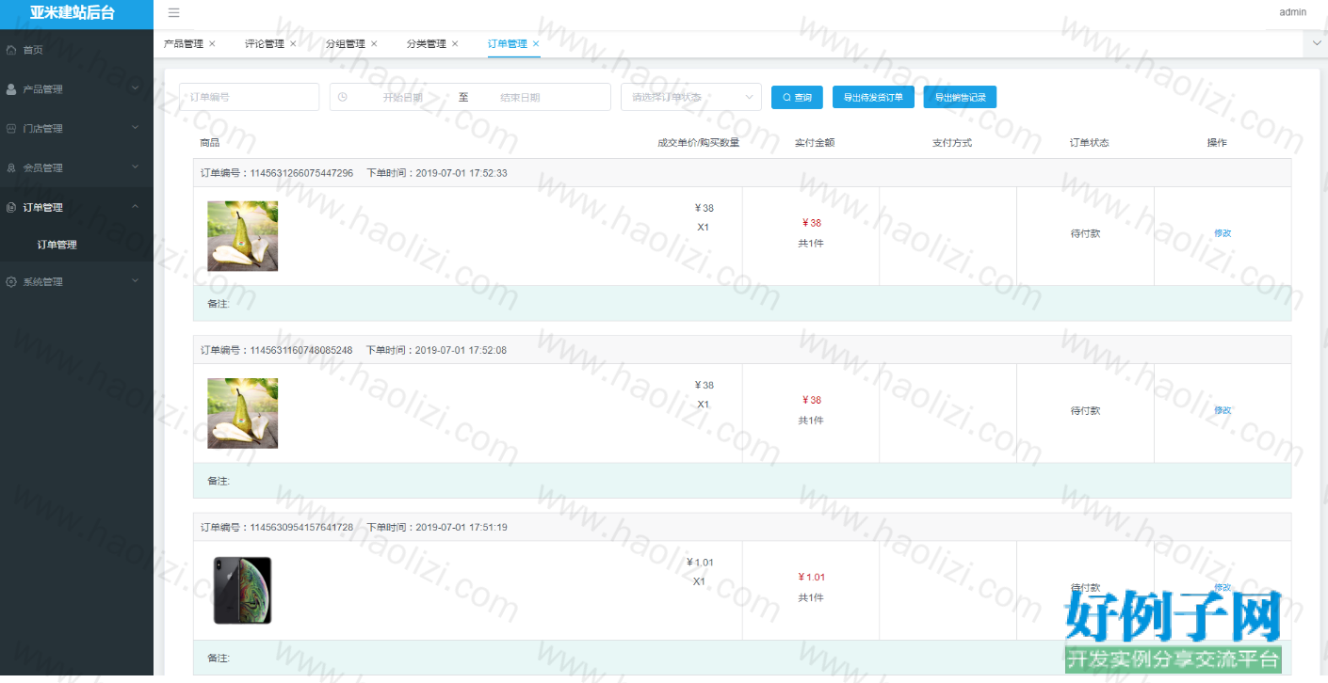Focus the 订单编号 search field
Screen dimensions: 1328x683
250,97
